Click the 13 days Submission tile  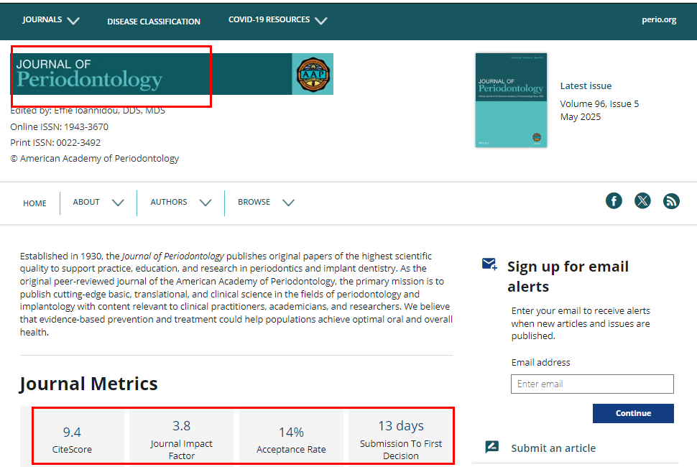tap(400, 438)
